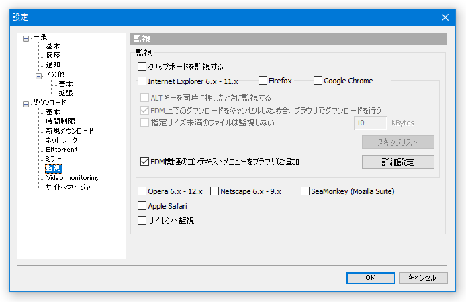Check Netscape 6.x - 9.x

click(214, 191)
